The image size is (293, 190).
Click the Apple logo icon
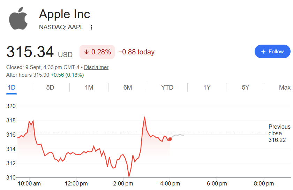(18, 18)
